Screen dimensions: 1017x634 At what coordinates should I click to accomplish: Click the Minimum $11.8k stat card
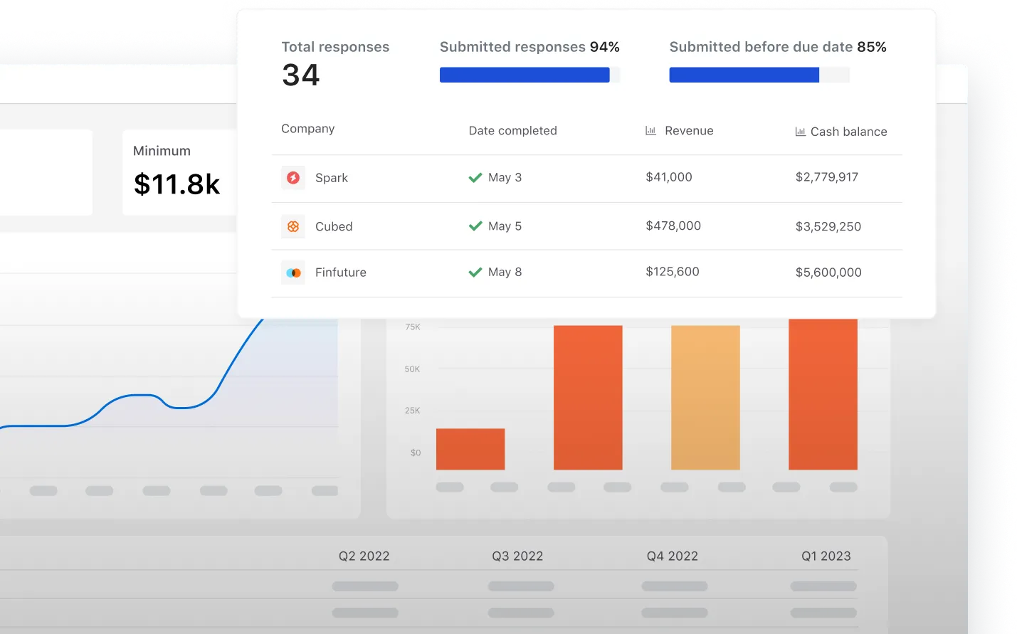point(179,172)
